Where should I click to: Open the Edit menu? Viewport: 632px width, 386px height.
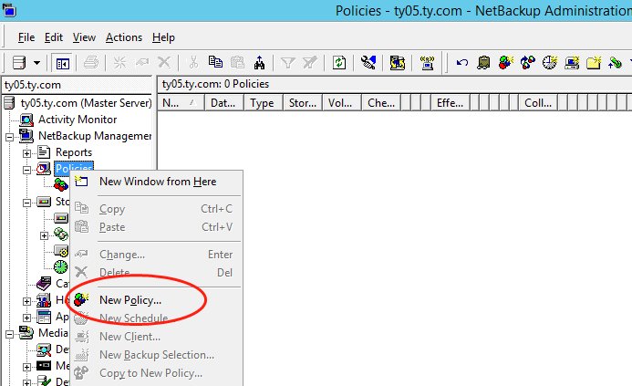coord(54,37)
